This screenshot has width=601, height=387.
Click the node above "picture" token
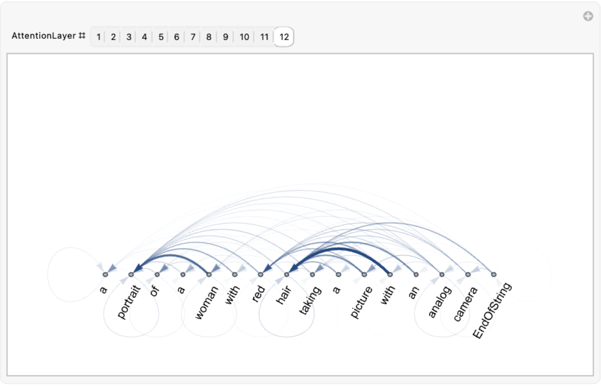coord(364,274)
